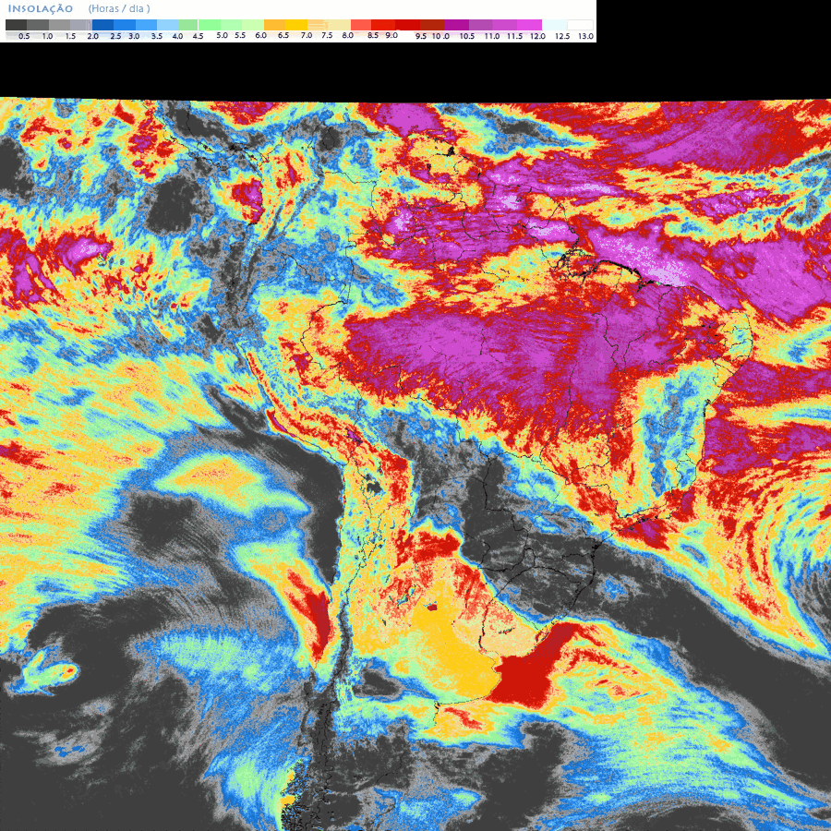Select the coral swatch labeled 8.5
Screen dimensions: 831x831
coord(361,25)
